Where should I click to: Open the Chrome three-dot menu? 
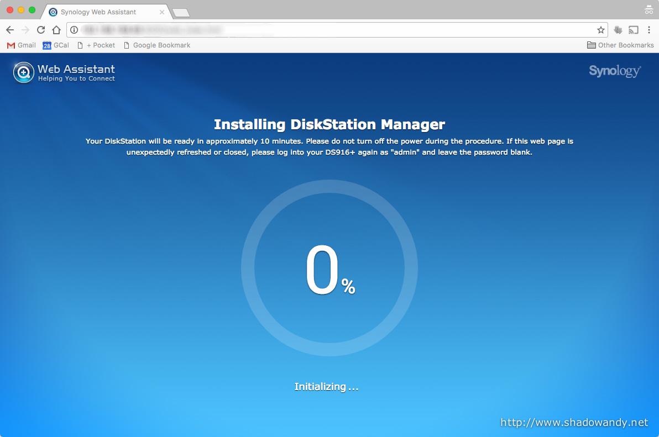tap(649, 30)
